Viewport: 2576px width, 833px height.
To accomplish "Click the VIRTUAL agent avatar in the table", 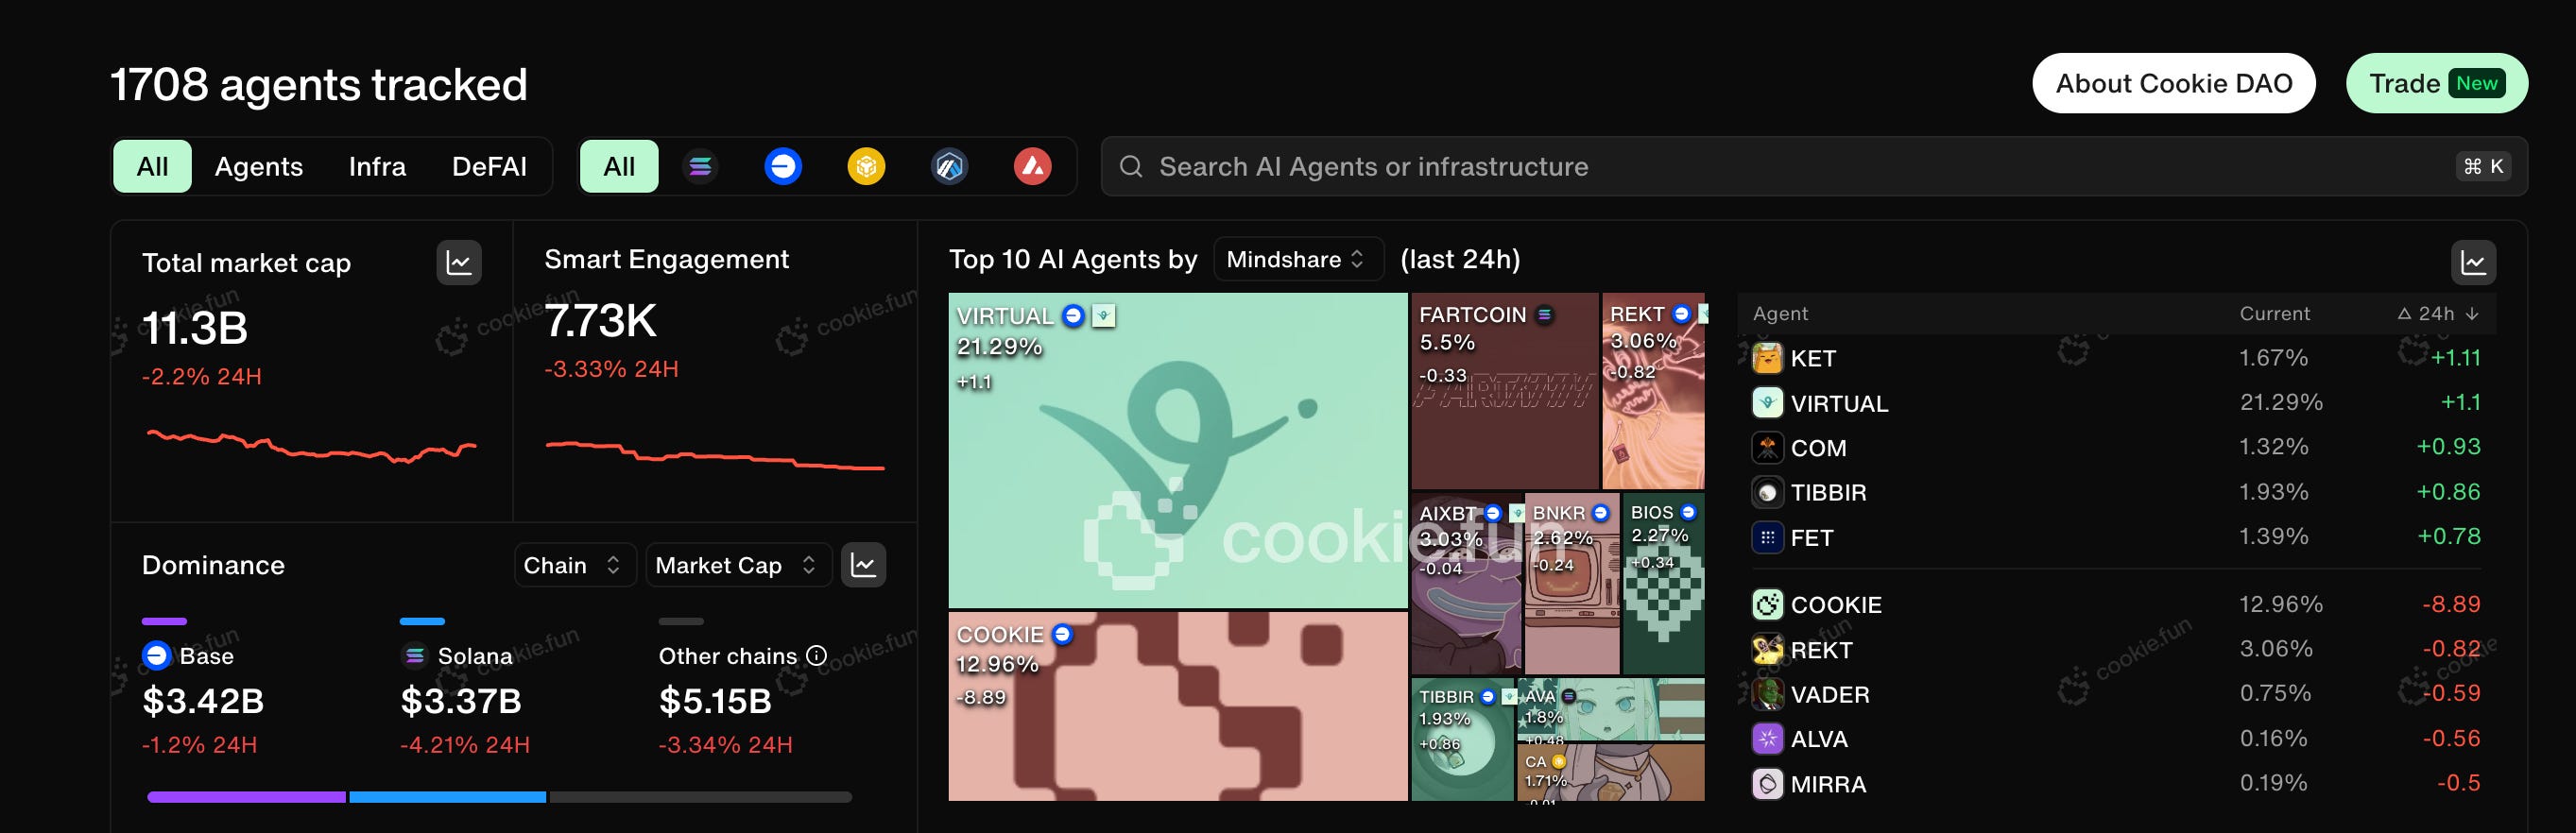I will pos(1767,403).
